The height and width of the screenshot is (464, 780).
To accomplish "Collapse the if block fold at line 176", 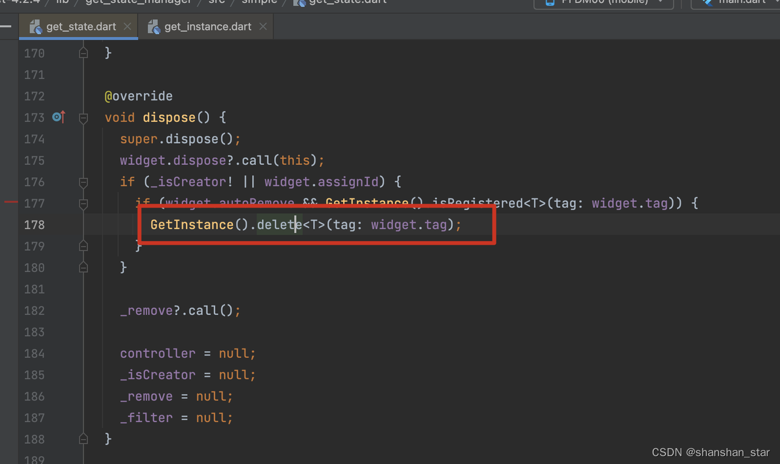I will point(83,181).
